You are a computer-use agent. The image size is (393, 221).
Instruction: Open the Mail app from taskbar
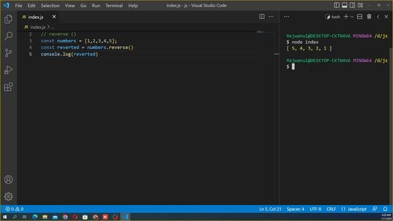(55, 217)
